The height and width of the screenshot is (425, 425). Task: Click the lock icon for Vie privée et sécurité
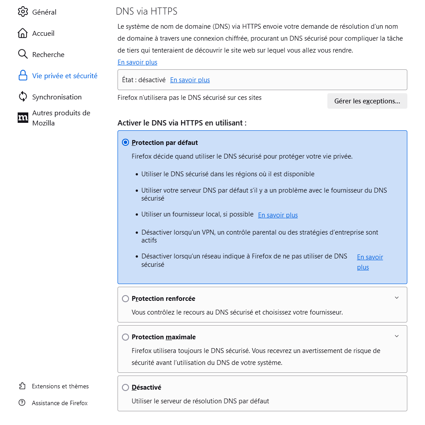coord(23,76)
